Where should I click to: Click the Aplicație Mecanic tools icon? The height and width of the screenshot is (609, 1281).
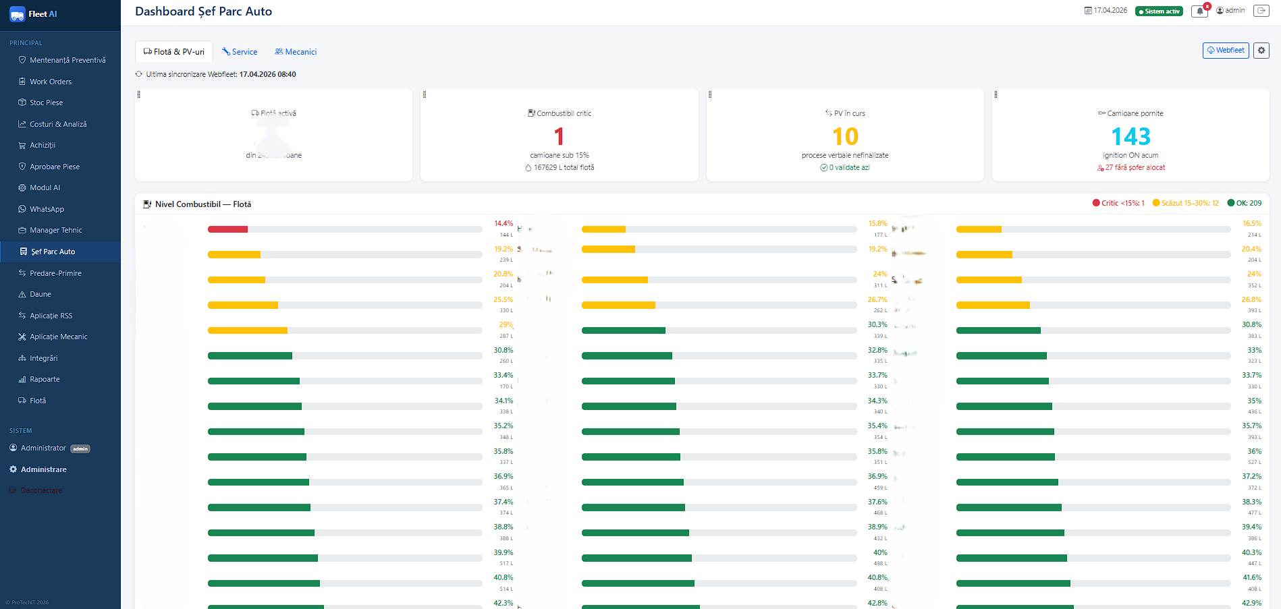pyautogui.click(x=22, y=337)
